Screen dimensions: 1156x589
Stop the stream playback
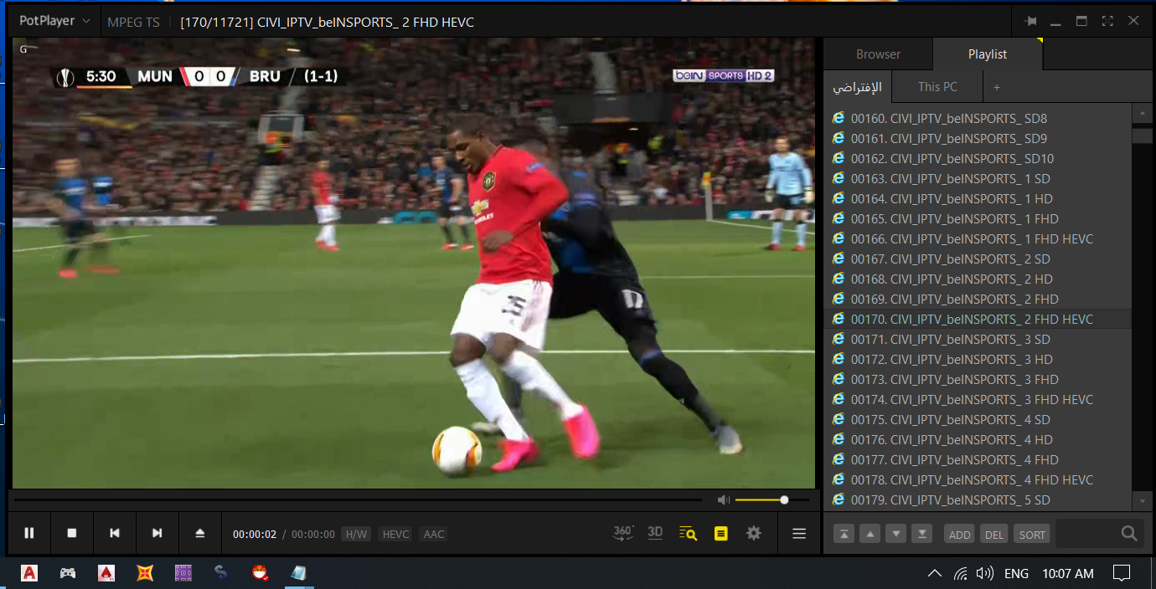point(72,533)
